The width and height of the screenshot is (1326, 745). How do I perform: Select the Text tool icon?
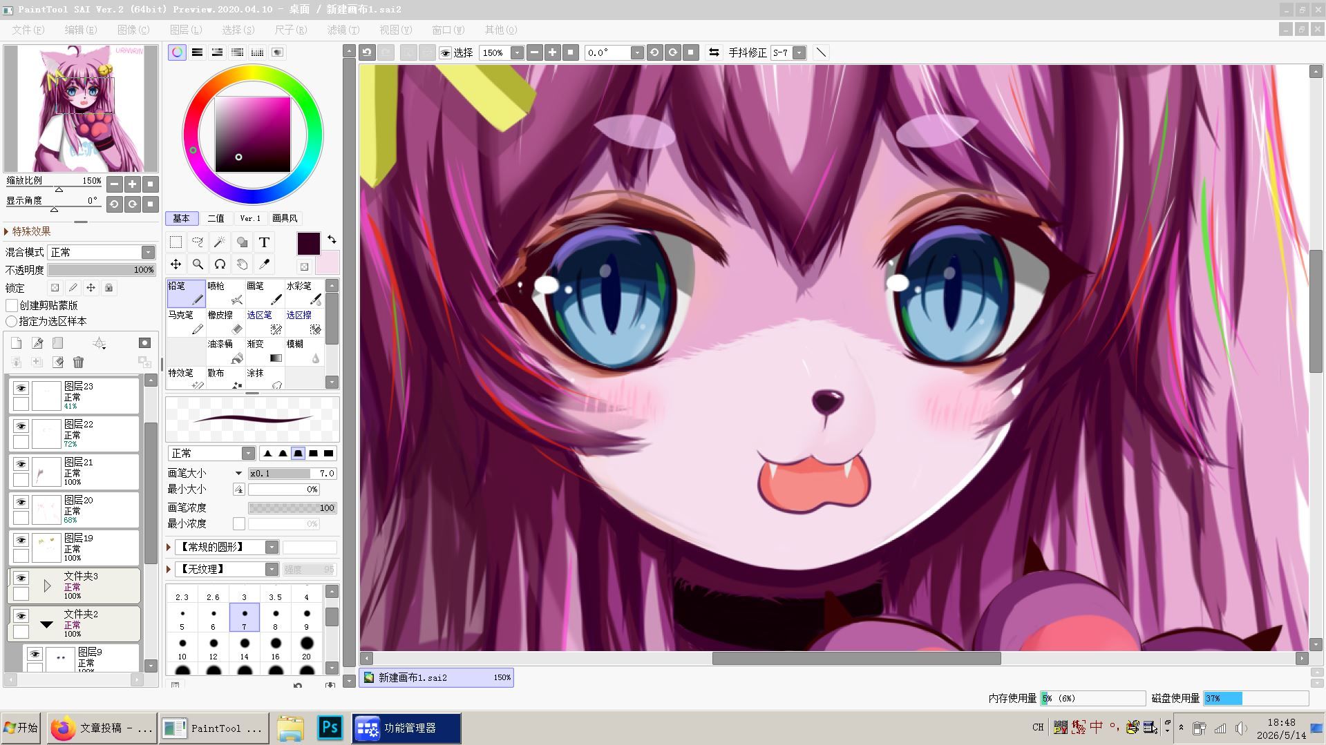point(264,242)
